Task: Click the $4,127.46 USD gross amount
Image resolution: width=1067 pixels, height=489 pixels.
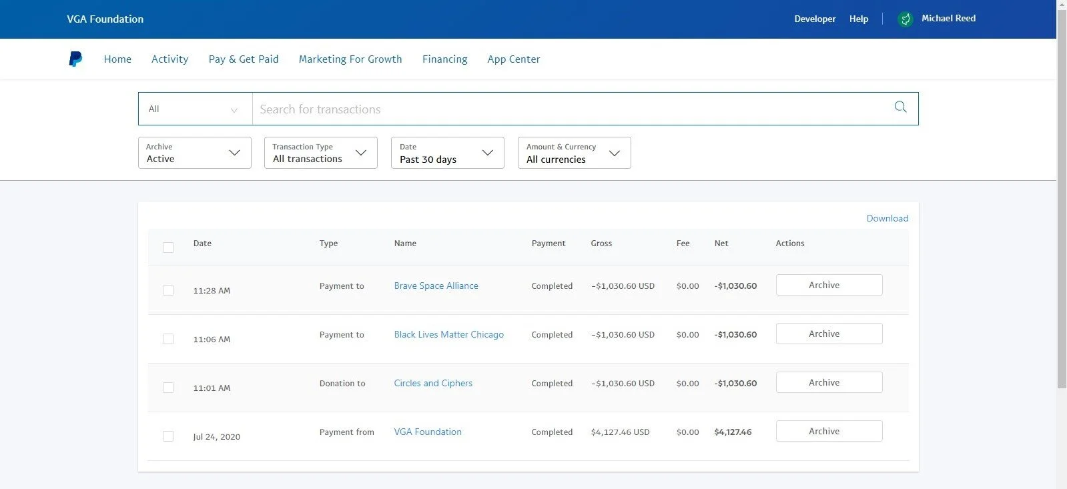Action: point(620,432)
